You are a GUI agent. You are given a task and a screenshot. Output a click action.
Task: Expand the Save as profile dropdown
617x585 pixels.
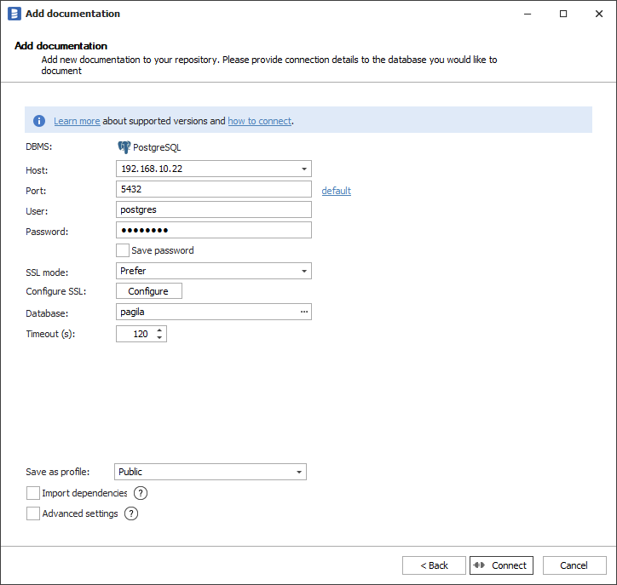(x=299, y=472)
